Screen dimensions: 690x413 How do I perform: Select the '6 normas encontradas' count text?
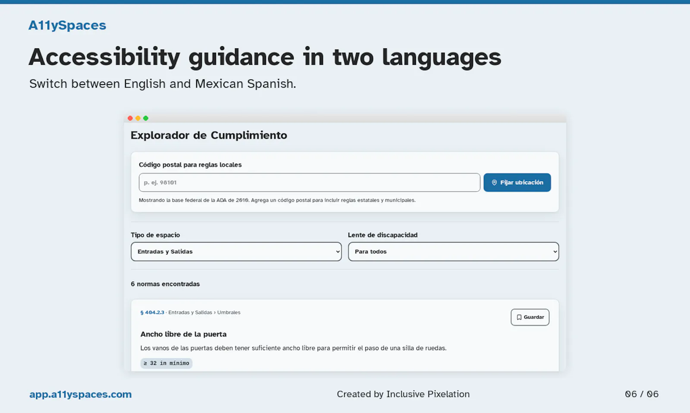[165, 284]
